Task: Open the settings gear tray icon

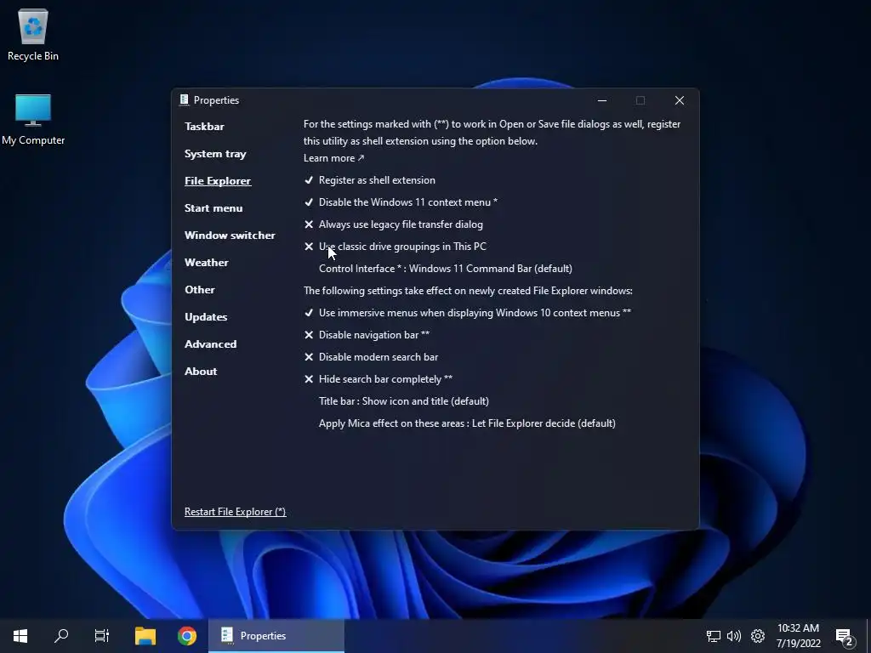Action: pyautogui.click(x=758, y=636)
